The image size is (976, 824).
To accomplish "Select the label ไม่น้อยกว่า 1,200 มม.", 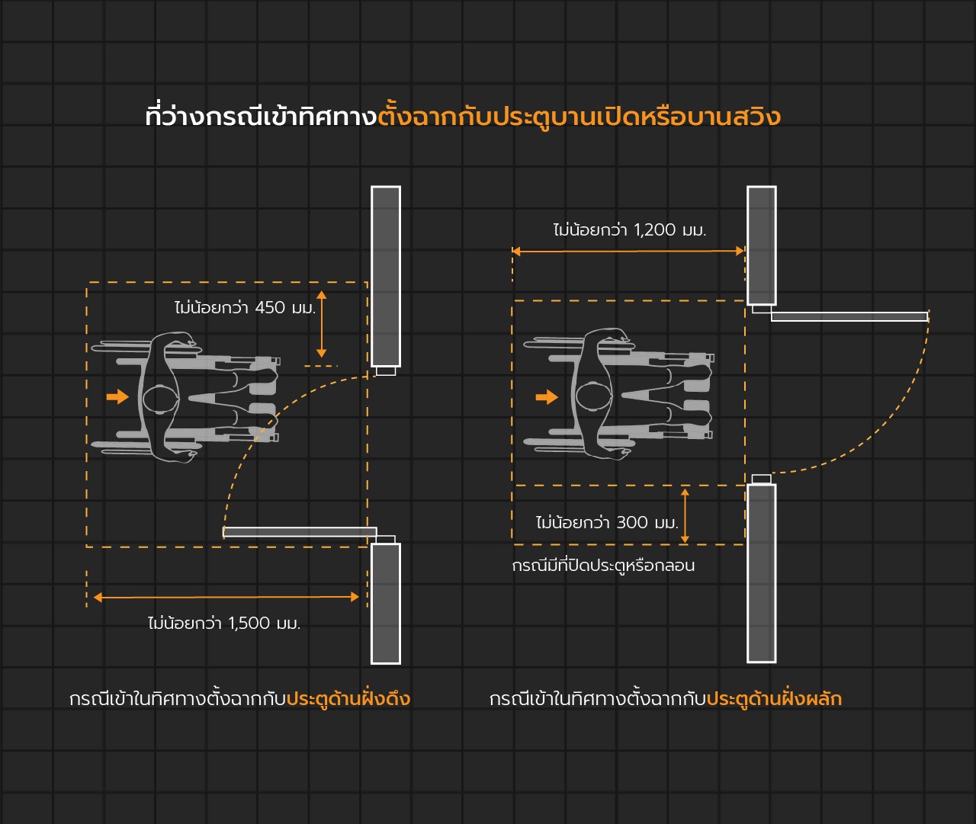I will tap(630, 229).
